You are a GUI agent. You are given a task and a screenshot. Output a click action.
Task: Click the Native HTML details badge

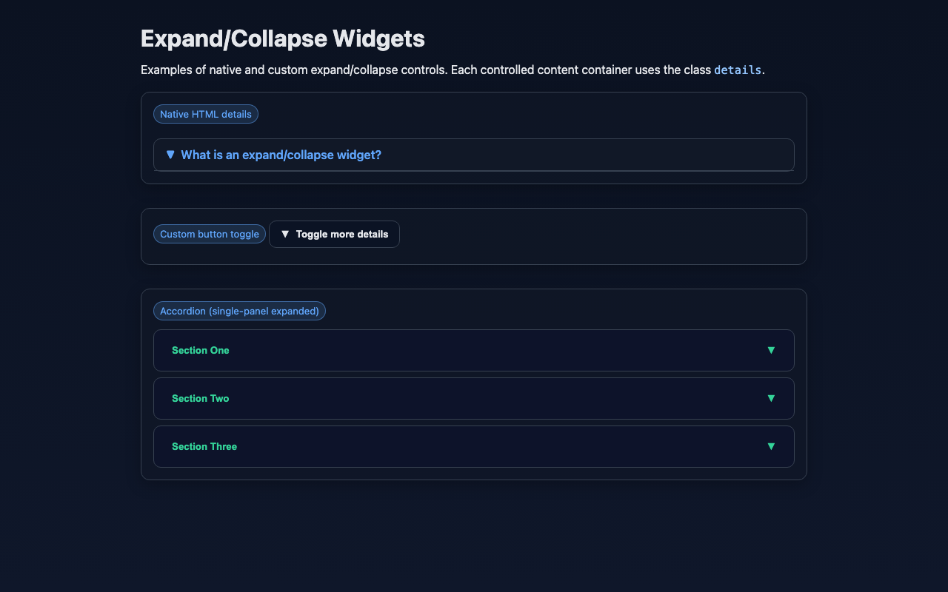pyautogui.click(x=205, y=114)
